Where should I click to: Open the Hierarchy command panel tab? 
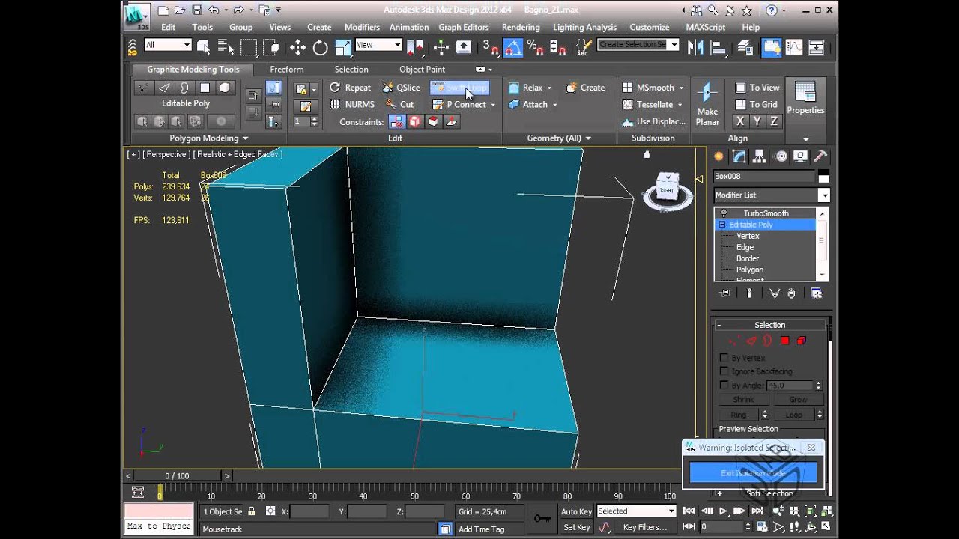click(760, 156)
